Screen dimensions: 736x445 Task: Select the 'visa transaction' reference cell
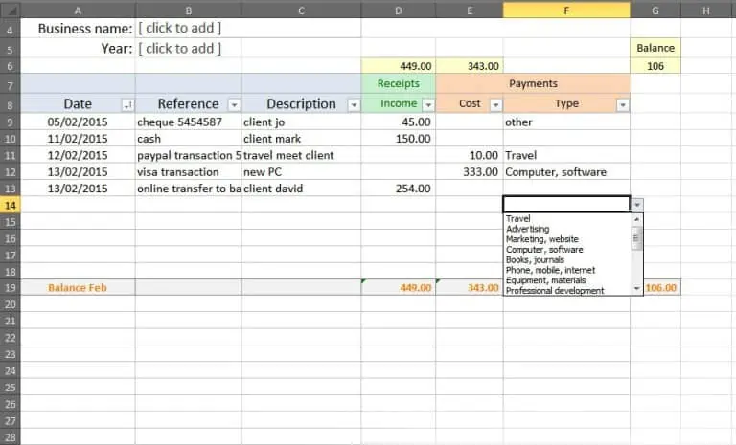188,172
